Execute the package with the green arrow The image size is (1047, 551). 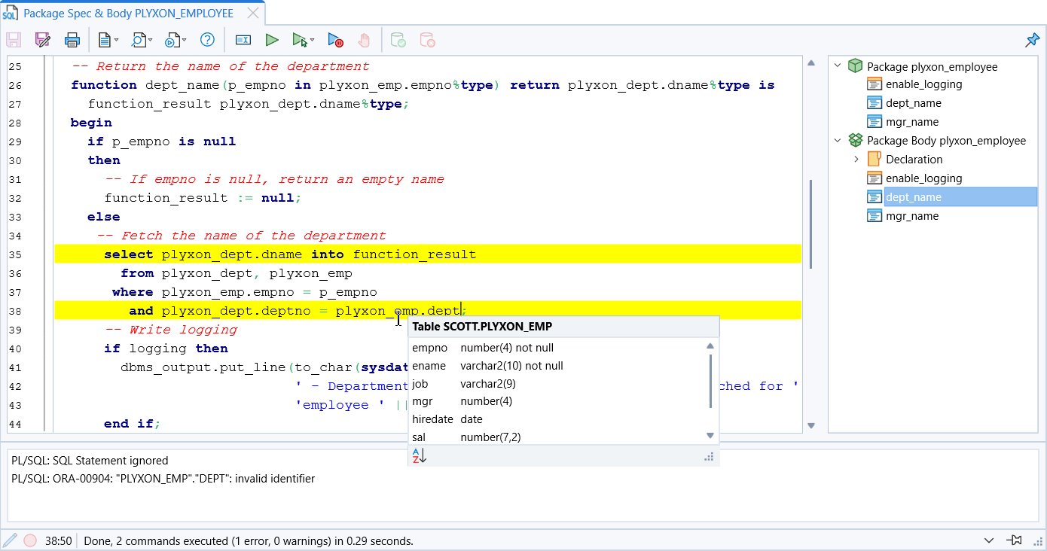(x=272, y=40)
